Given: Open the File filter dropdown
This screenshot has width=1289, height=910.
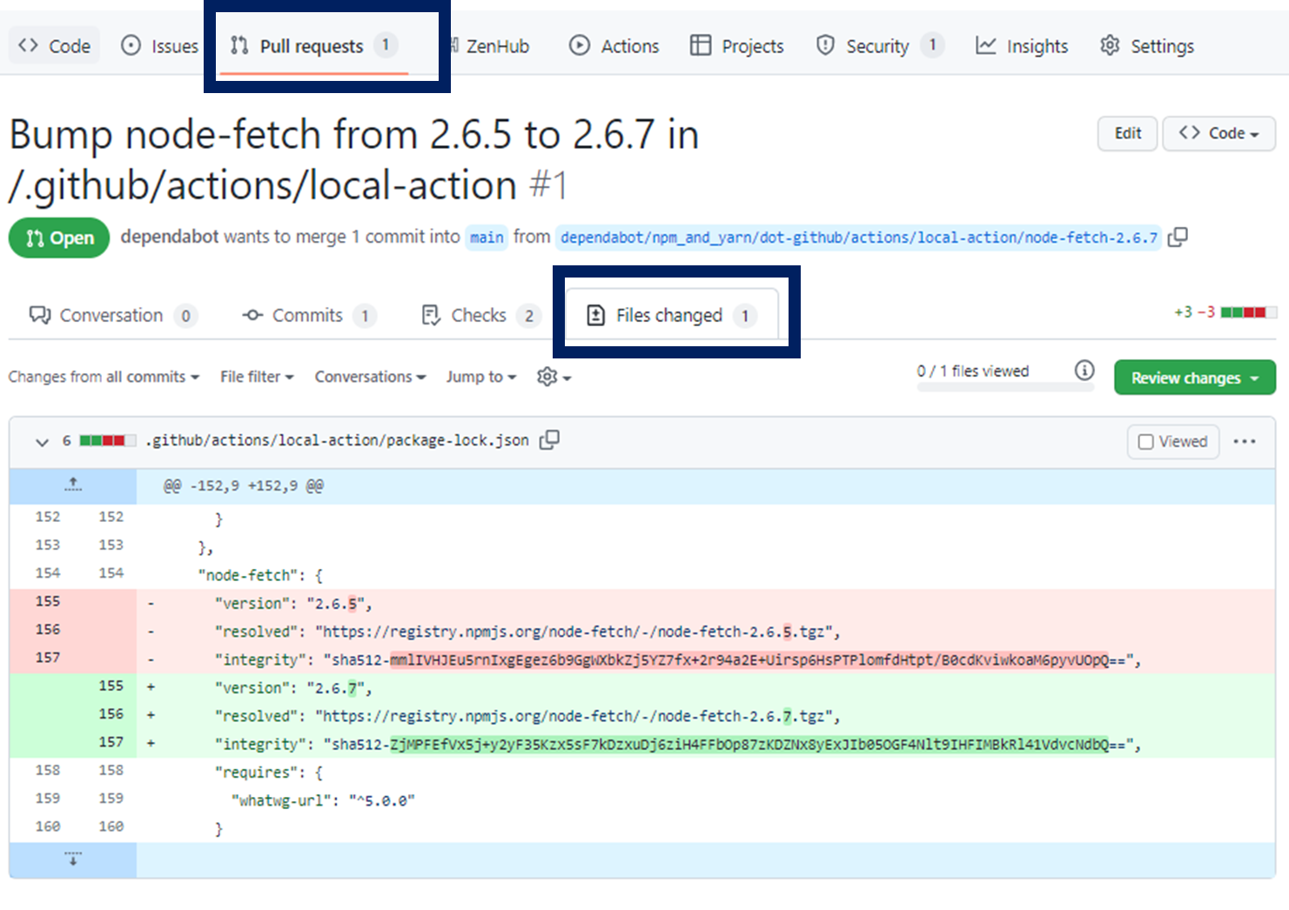Looking at the screenshot, I should (x=257, y=377).
